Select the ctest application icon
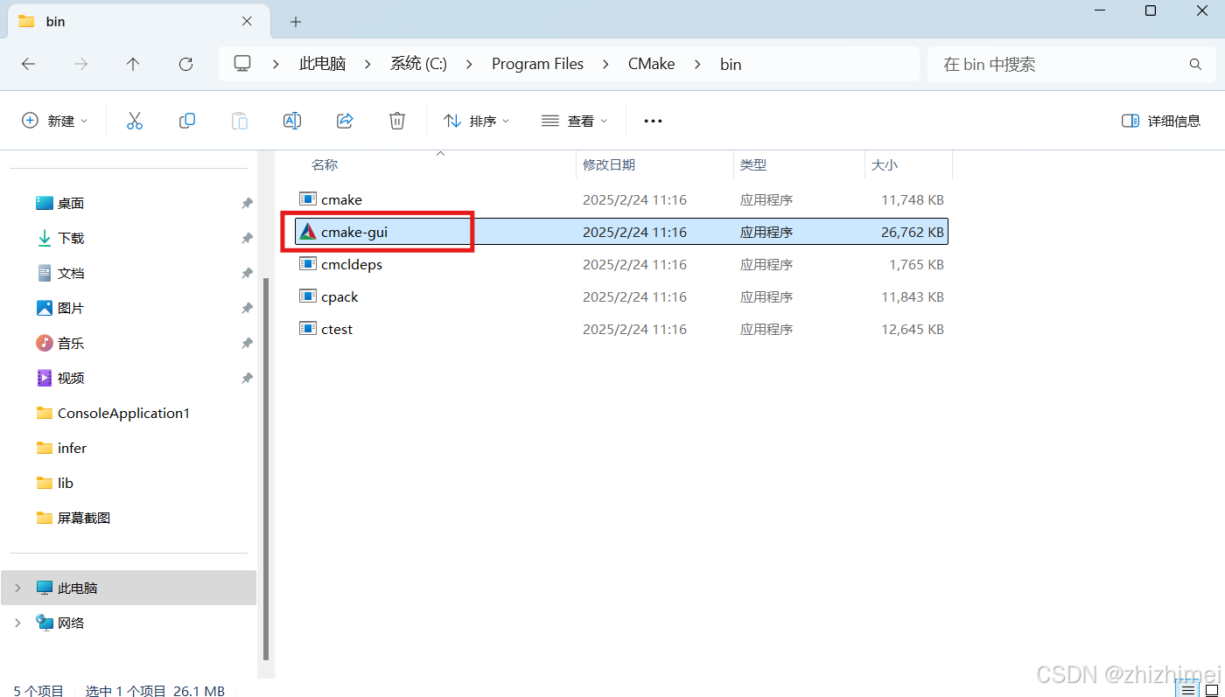Screen dimensions: 1225x697 (x=307, y=329)
